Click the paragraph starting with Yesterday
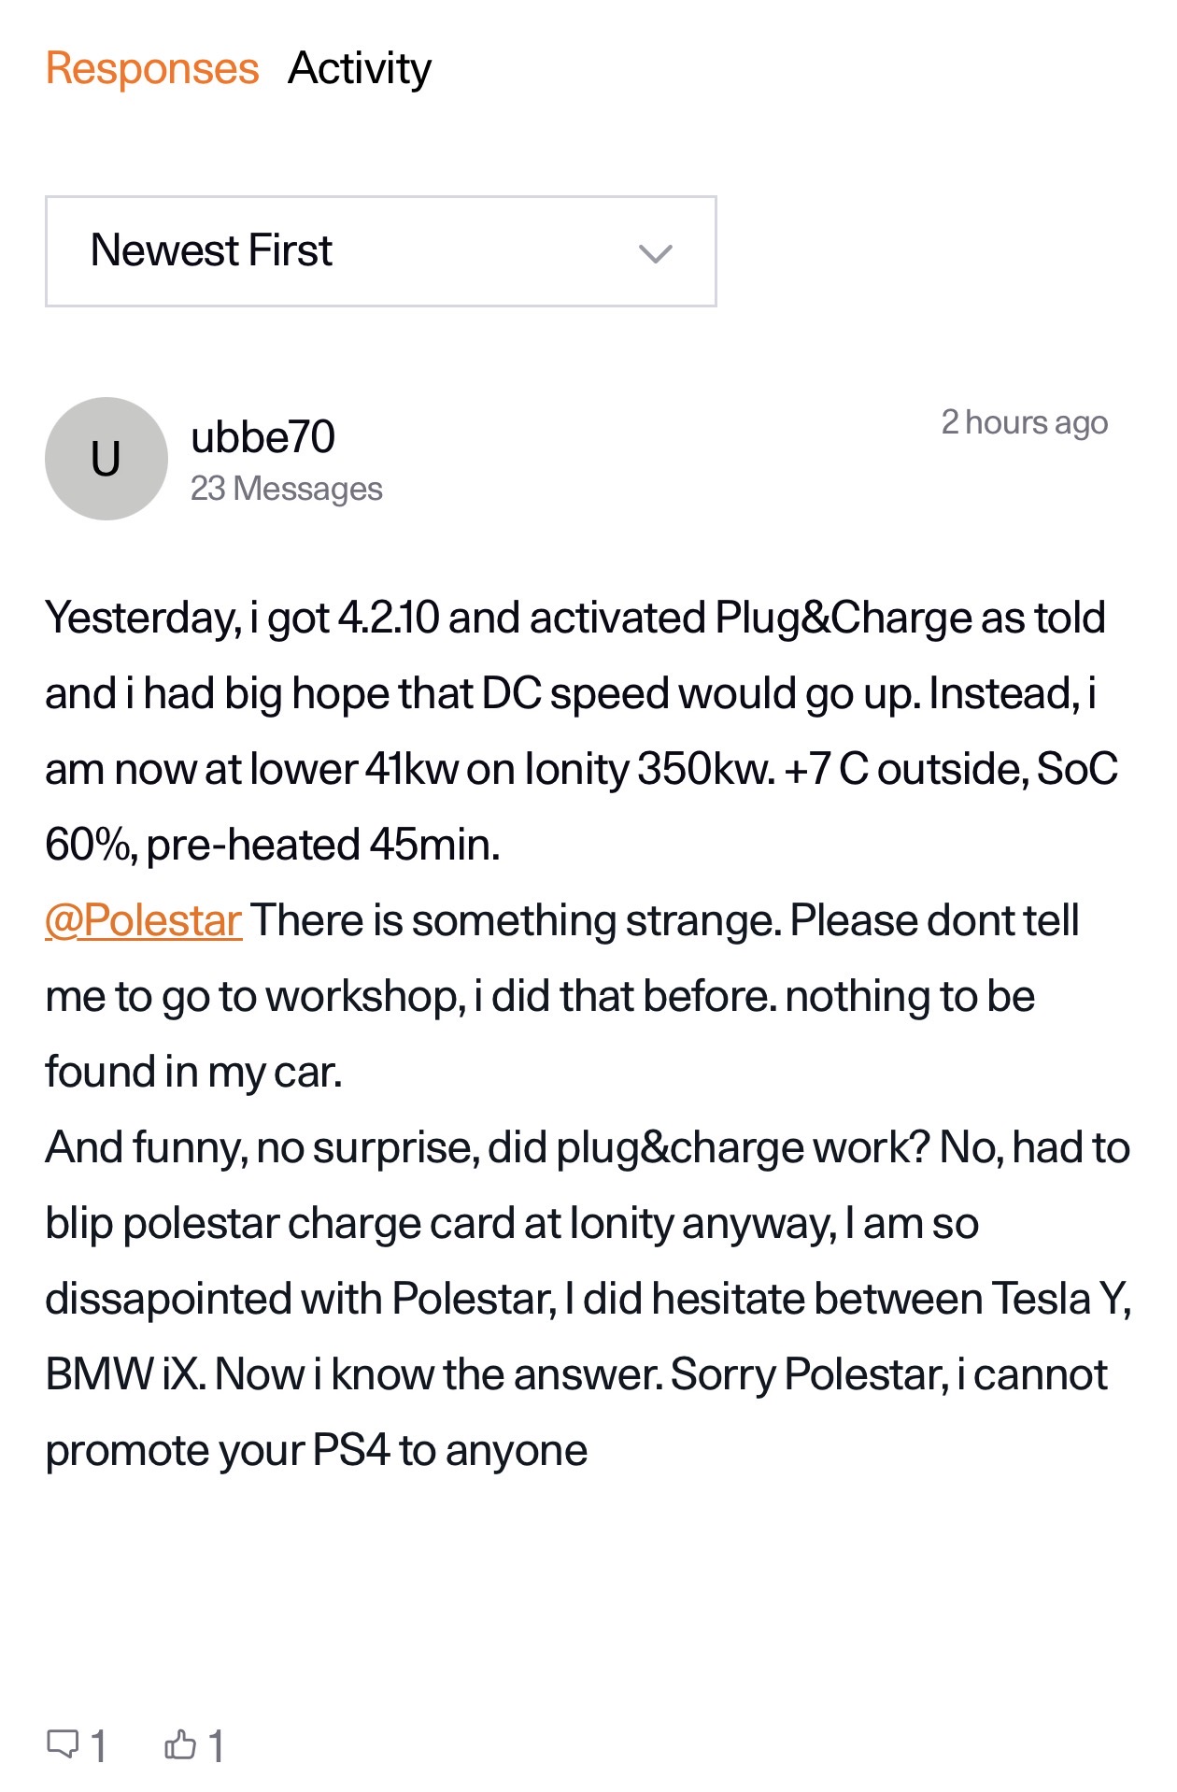 pyautogui.click(x=574, y=619)
